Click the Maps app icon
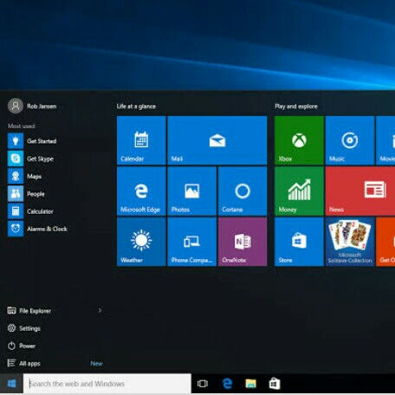The width and height of the screenshot is (395, 395). pyautogui.click(x=16, y=176)
